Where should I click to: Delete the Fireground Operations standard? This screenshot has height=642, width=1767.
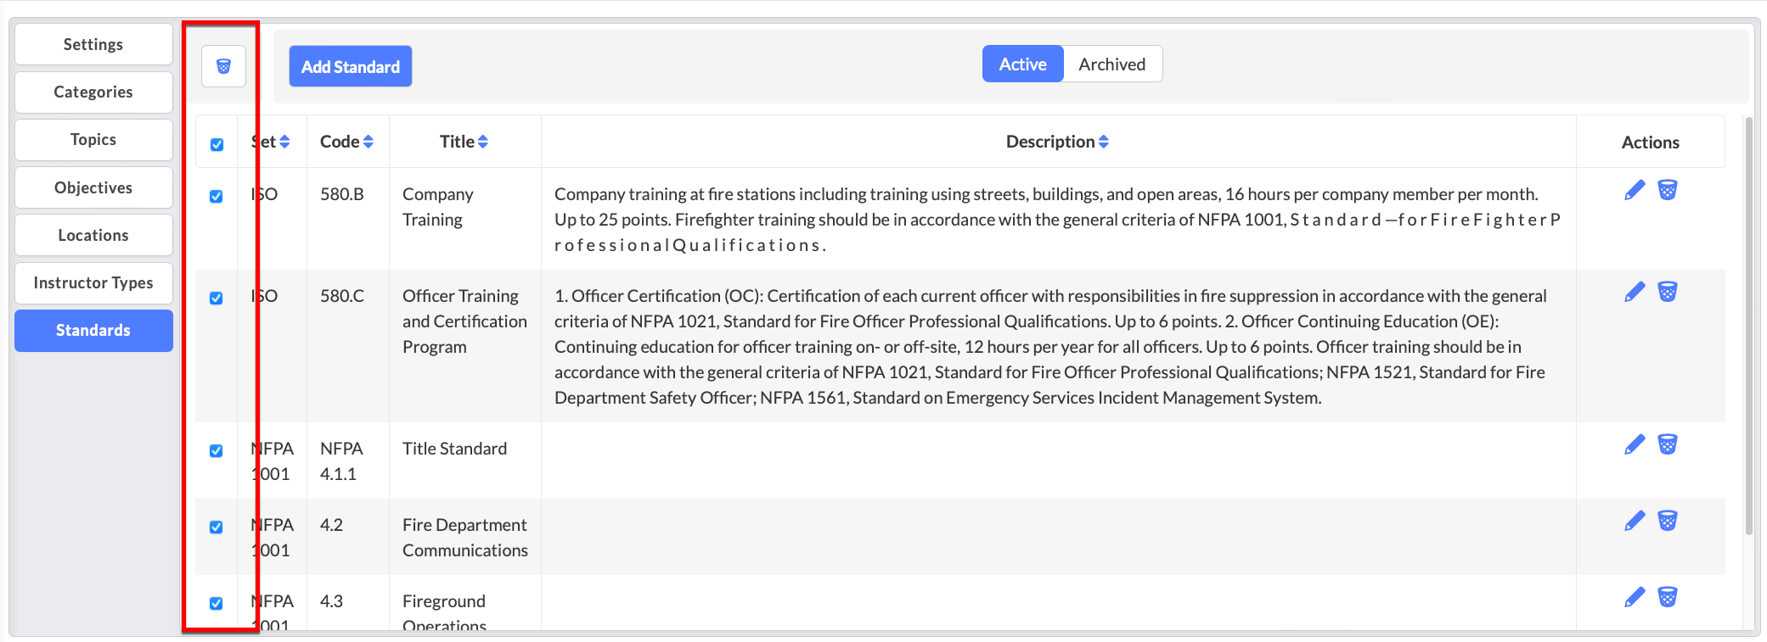[x=1668, y=597]
